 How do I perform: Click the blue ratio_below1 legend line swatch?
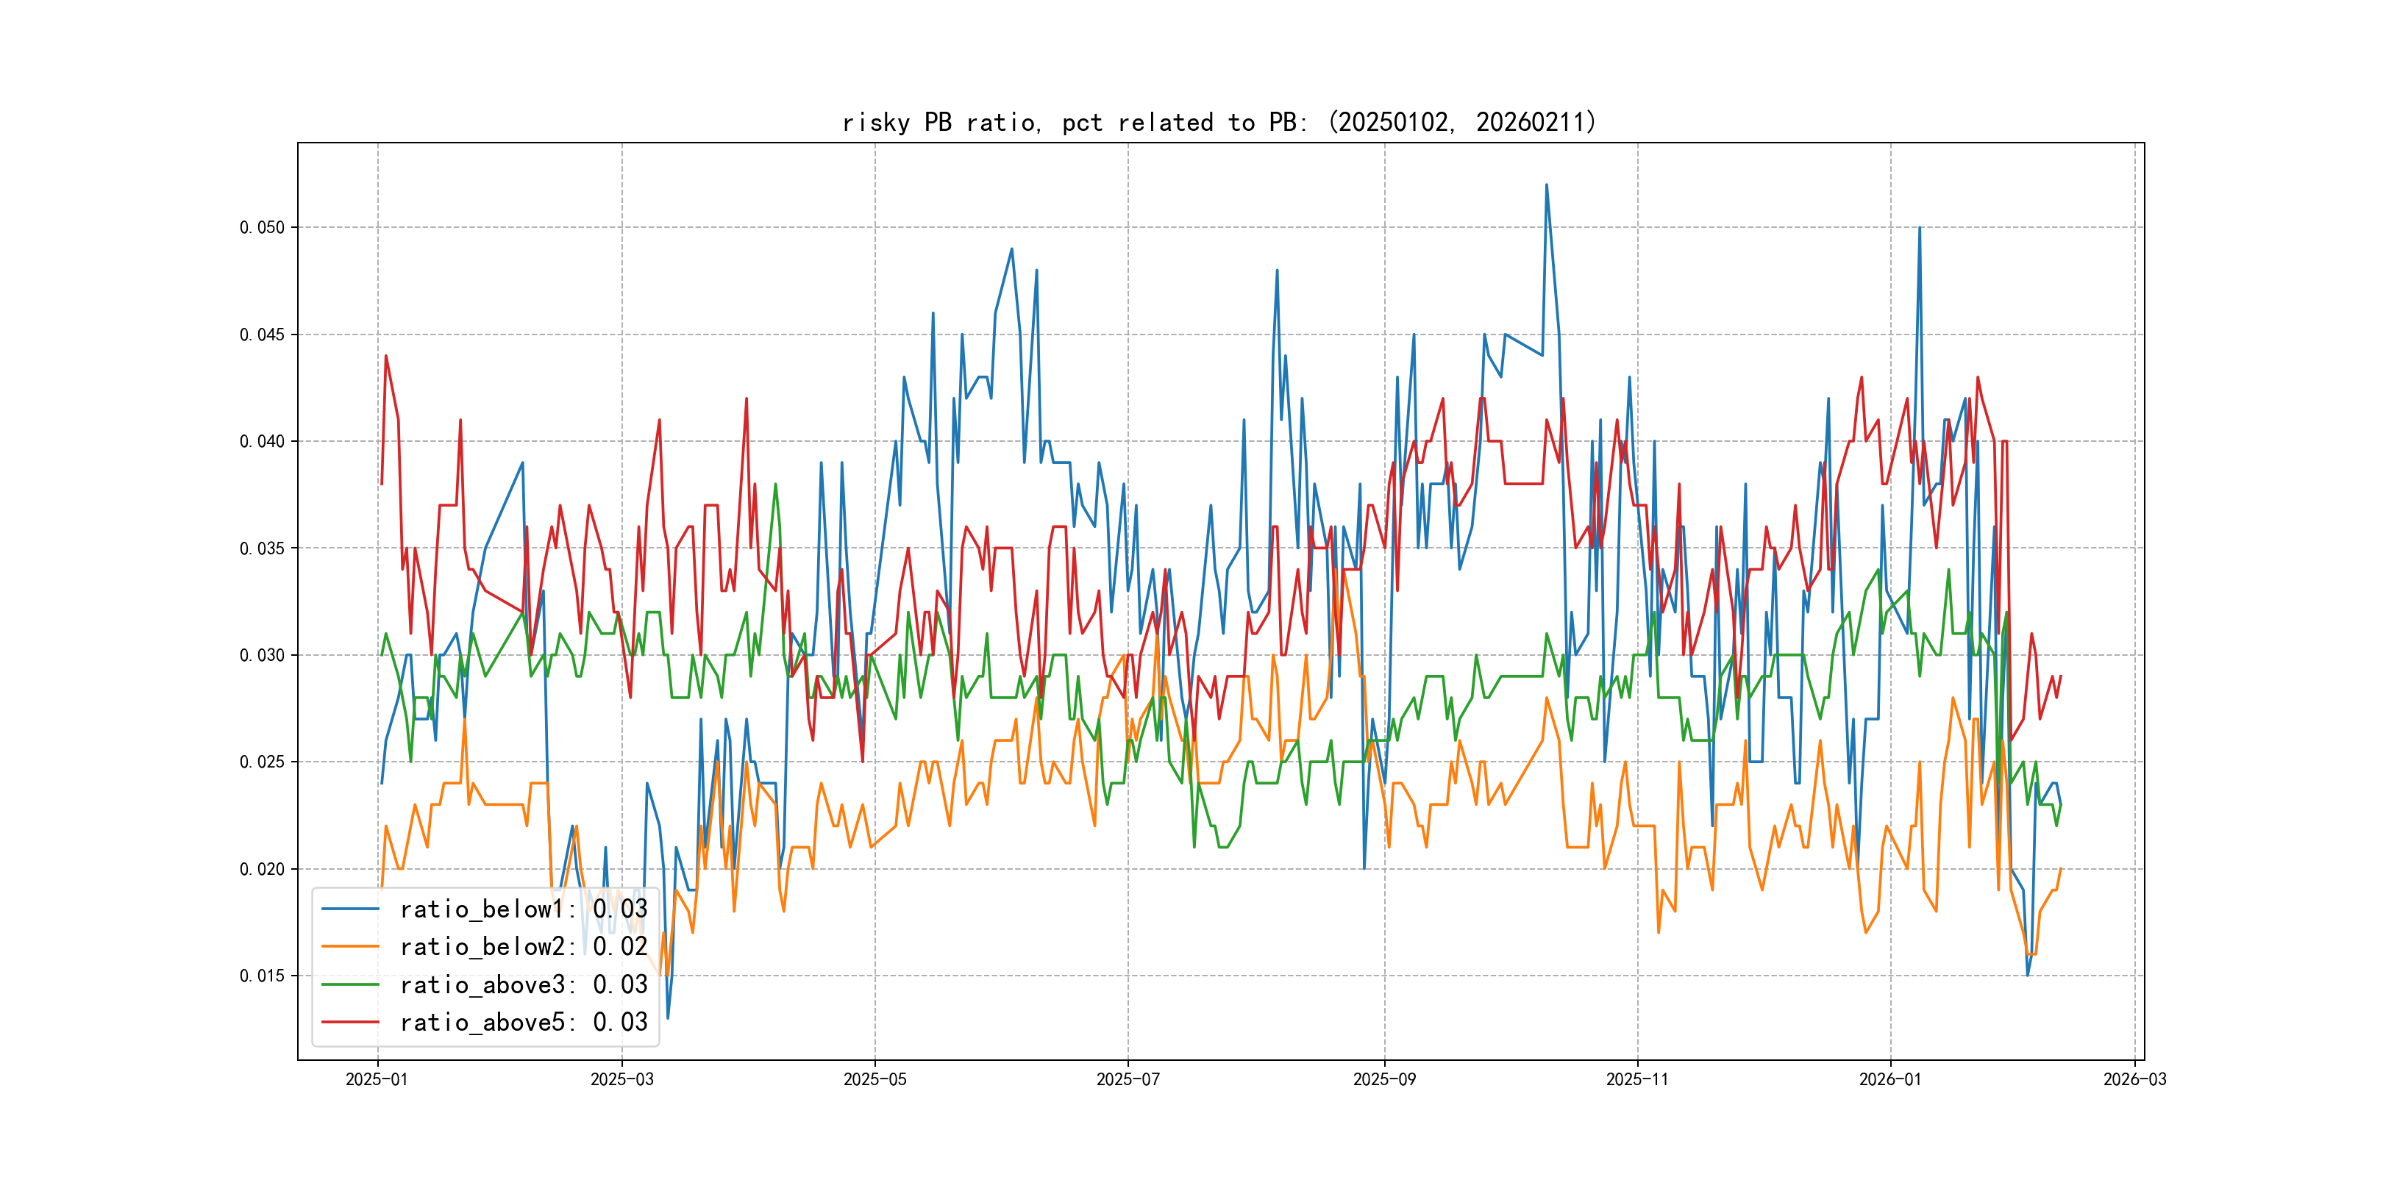tap(349, 909)
